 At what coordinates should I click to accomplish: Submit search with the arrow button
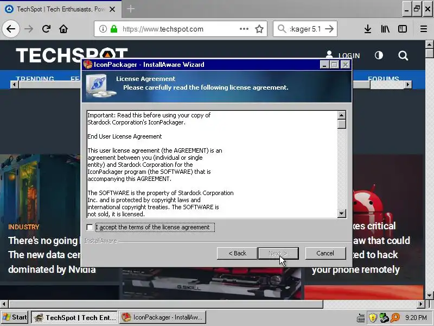coord(329,29)
